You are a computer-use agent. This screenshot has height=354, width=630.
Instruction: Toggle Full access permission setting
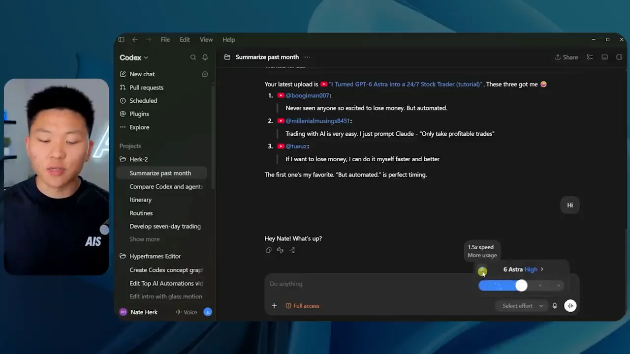pos(303,306)
